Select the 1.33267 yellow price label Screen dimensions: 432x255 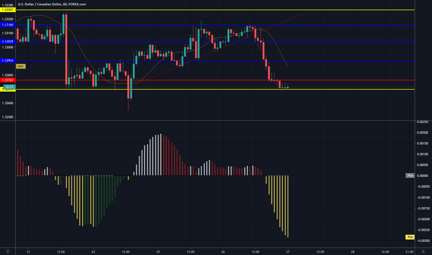(x=7, y=10)
